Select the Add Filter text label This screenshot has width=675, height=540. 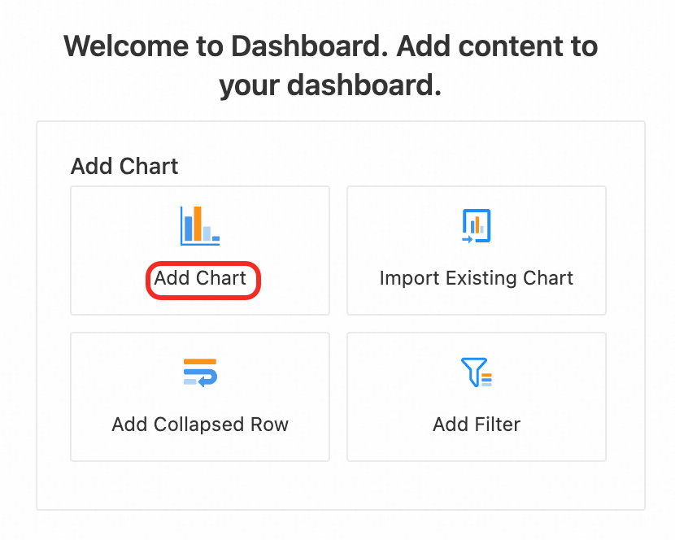point(476,425)
